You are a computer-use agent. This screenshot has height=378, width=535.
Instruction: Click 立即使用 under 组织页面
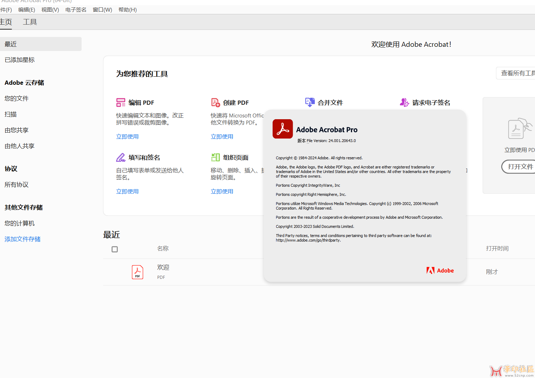[x=222, y=191]
